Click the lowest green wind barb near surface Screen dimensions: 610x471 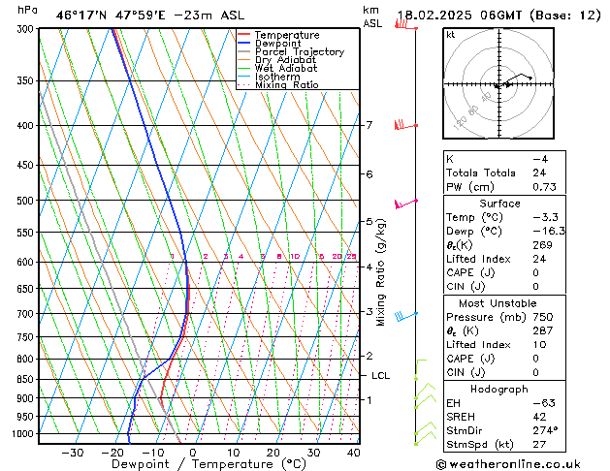(x=425, y=437)
